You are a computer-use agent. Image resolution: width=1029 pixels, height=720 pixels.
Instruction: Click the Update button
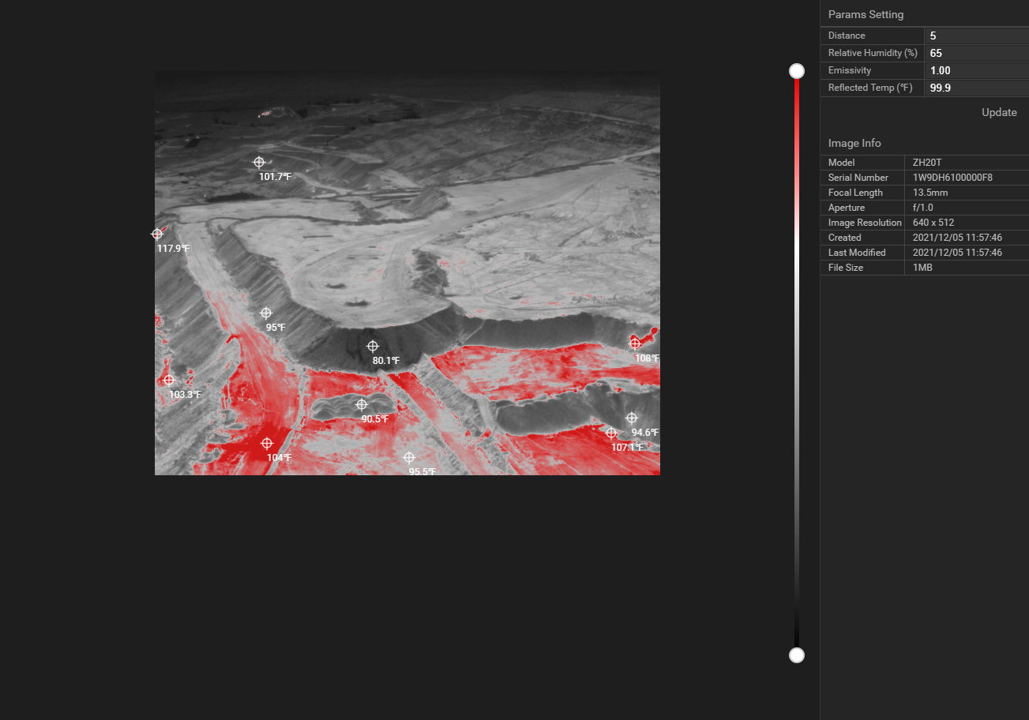point(999,112)
